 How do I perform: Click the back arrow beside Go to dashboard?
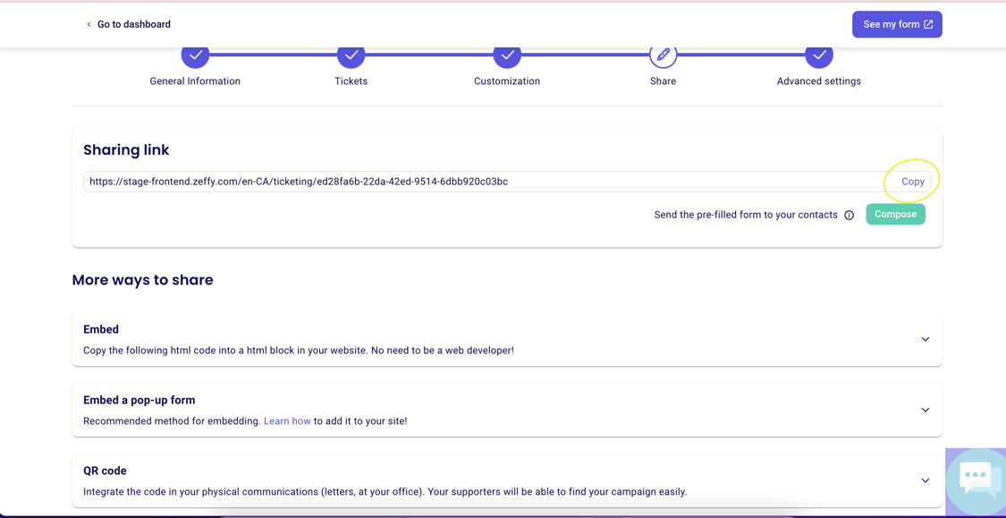tap(89, 25)
